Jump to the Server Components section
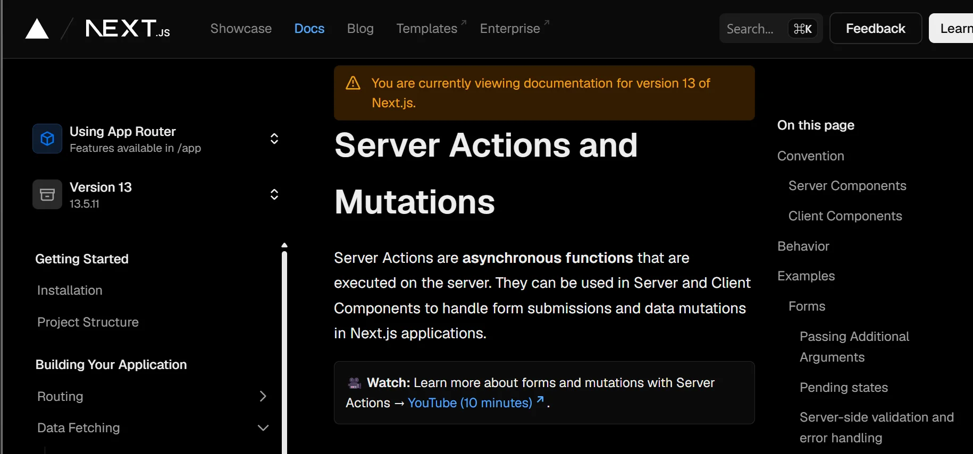Image resolution: width=973 pixels, height=454 pixels. (x=847, y=186)
